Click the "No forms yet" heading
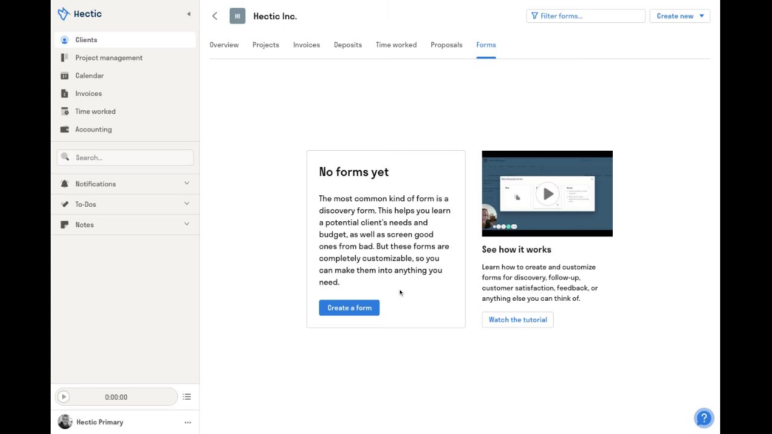Screen dimensions: 772x434 pyautogui.click(x=354, y=172)
